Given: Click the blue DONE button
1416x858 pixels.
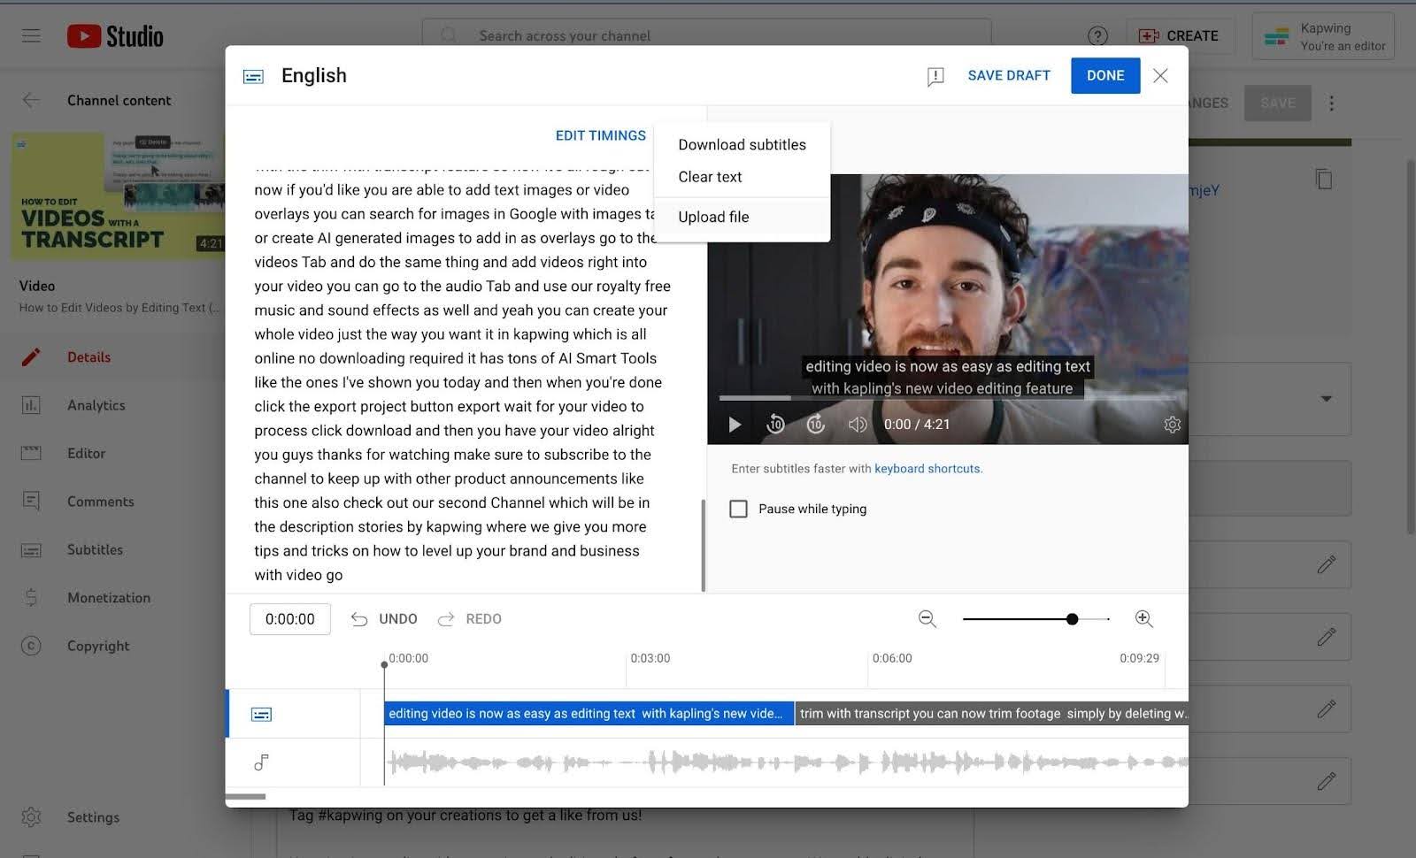Looking at the screenshot, I should click(x=1105, y=76).
